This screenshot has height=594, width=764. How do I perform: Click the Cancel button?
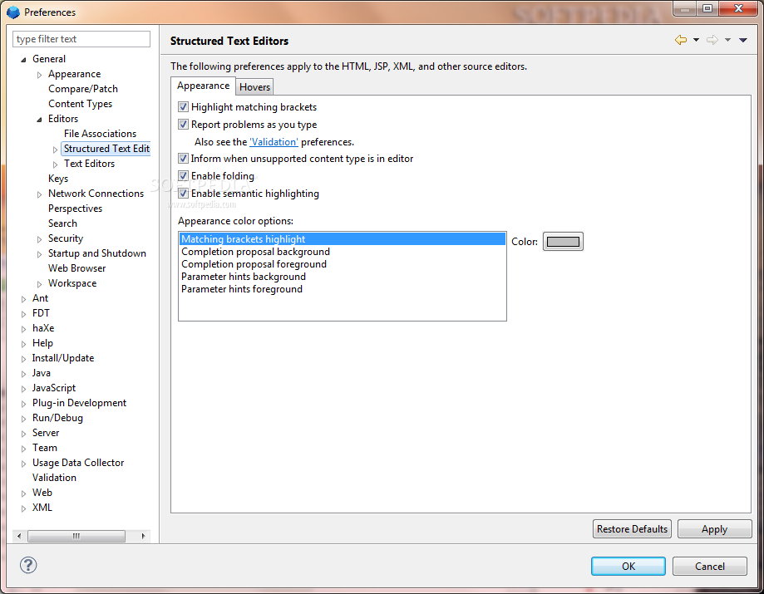[709, 566]
